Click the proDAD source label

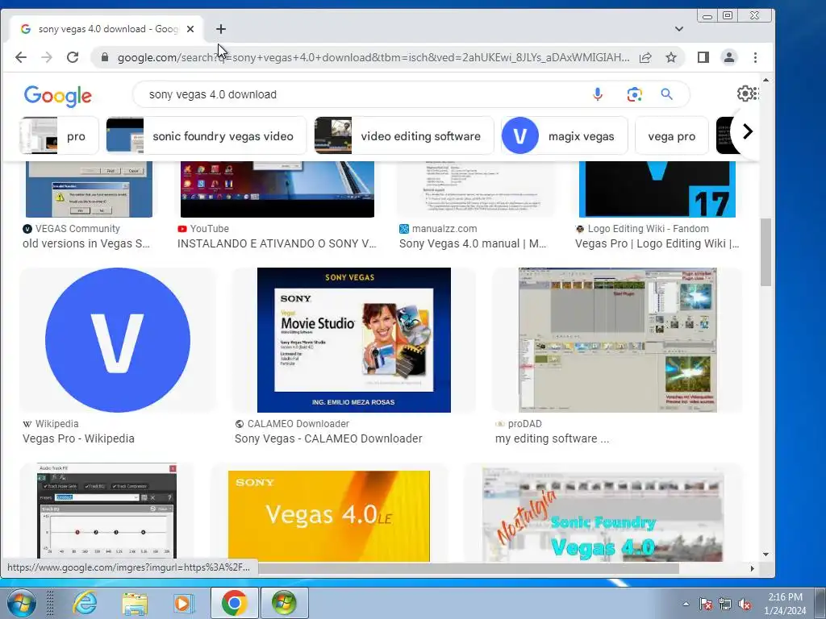point(519,424)
